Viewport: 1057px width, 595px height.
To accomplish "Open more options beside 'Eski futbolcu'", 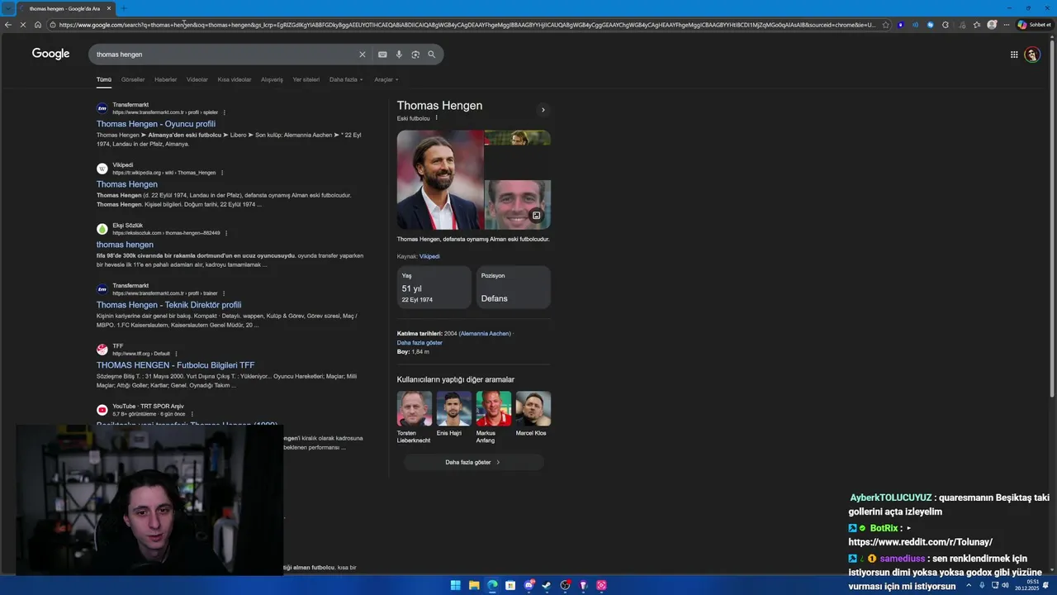I will (x=437, y=118).
